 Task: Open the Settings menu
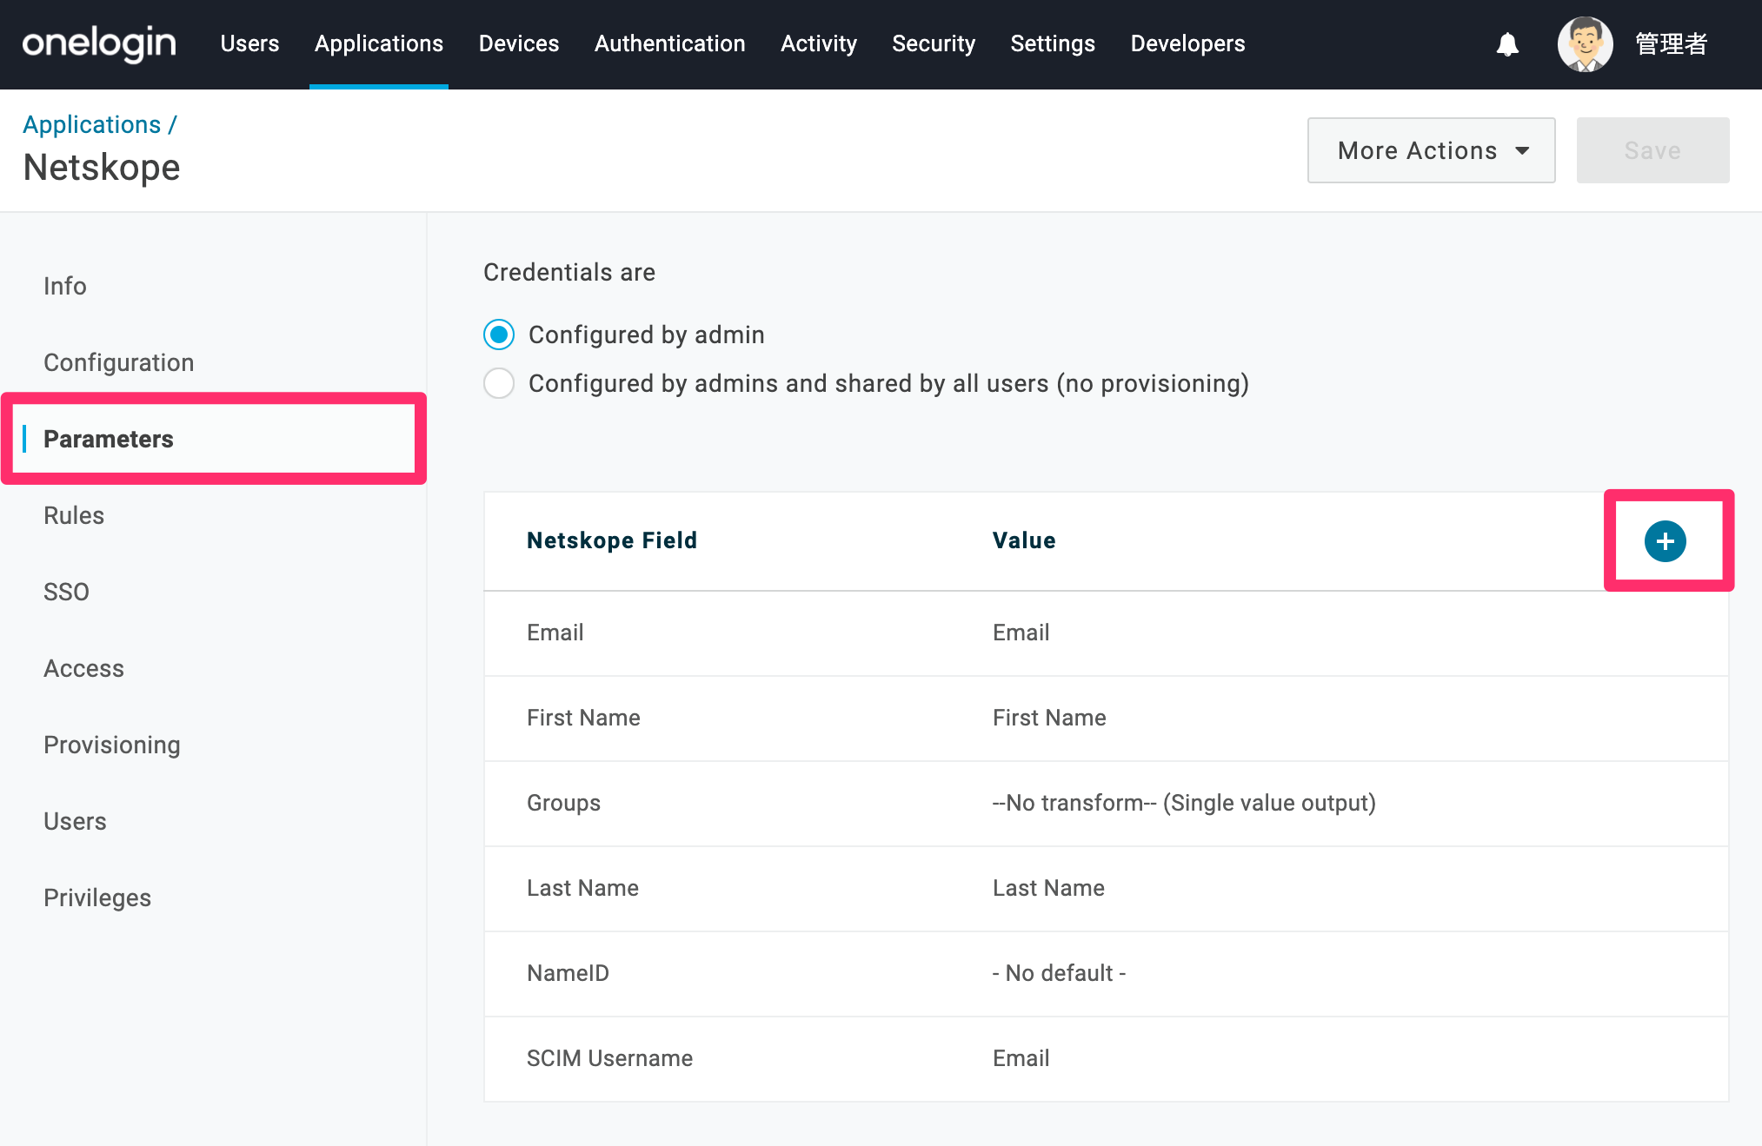[x=1053, y=43]
